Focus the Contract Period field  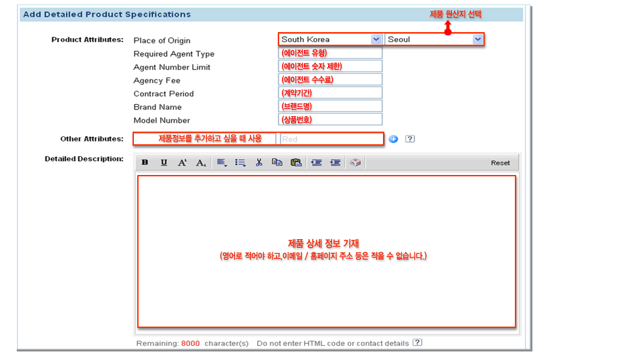click(x=330, y=93)
